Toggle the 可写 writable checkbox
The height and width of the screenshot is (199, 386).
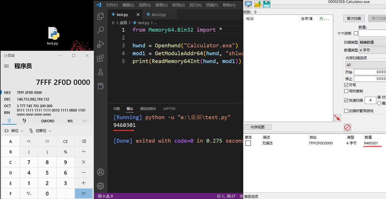point(346,85)
